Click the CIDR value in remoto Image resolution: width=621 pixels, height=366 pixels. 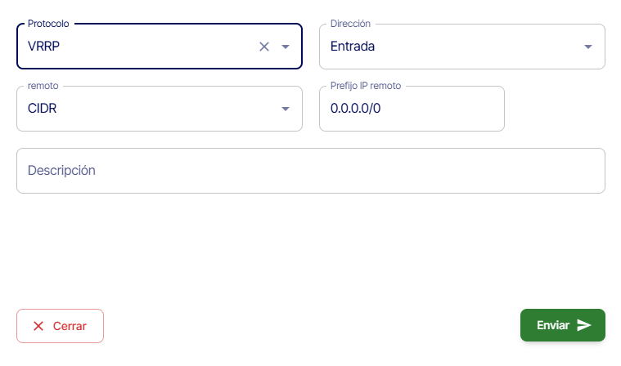click(42, 109)
